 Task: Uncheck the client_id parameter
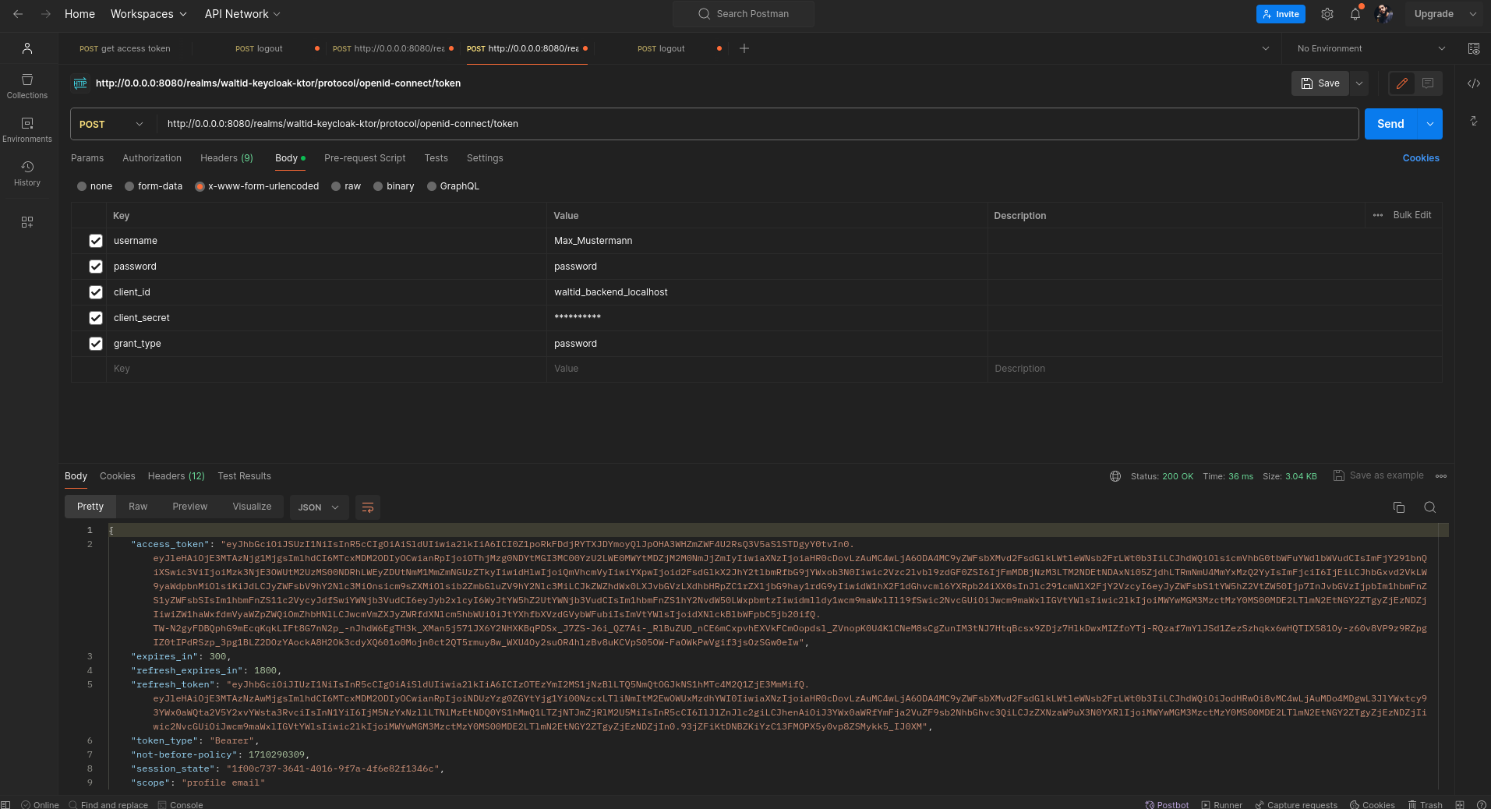(96, 292)
